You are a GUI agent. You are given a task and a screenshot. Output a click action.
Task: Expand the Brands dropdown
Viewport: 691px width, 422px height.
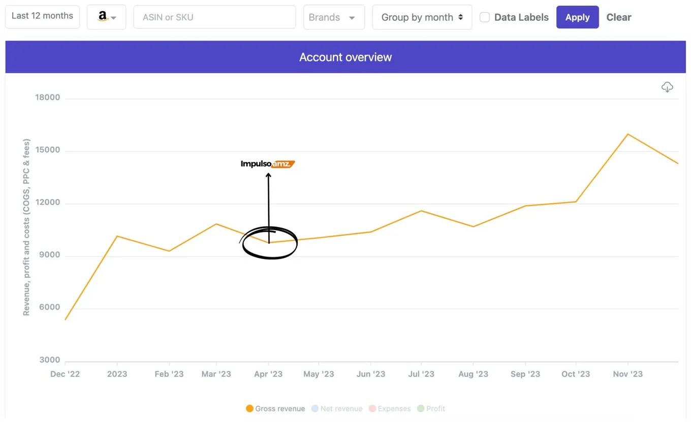pyautogui.click(x=334, y=17)
